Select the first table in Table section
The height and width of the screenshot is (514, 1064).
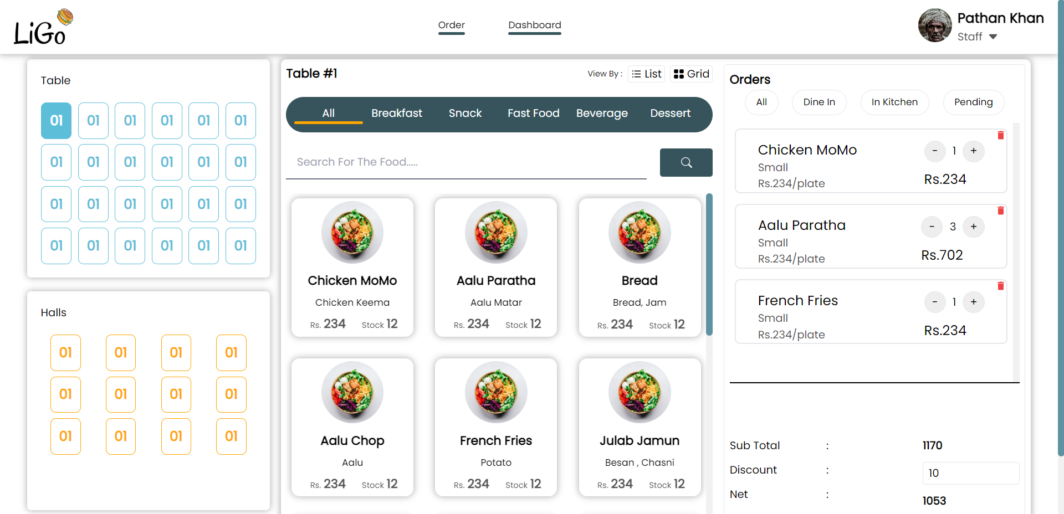[x=56, y=120]
